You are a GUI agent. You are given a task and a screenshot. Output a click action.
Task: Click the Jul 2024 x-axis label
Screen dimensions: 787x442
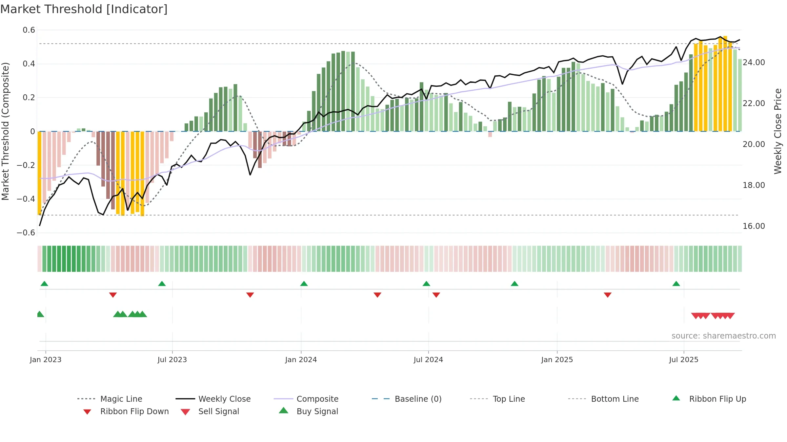pos(428,359)
